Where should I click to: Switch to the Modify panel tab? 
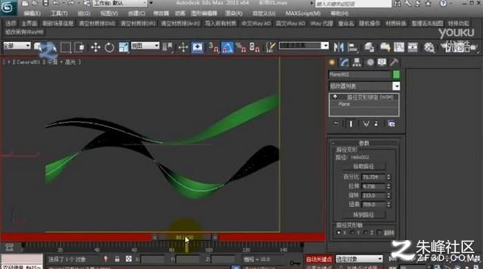pos(344,63)
